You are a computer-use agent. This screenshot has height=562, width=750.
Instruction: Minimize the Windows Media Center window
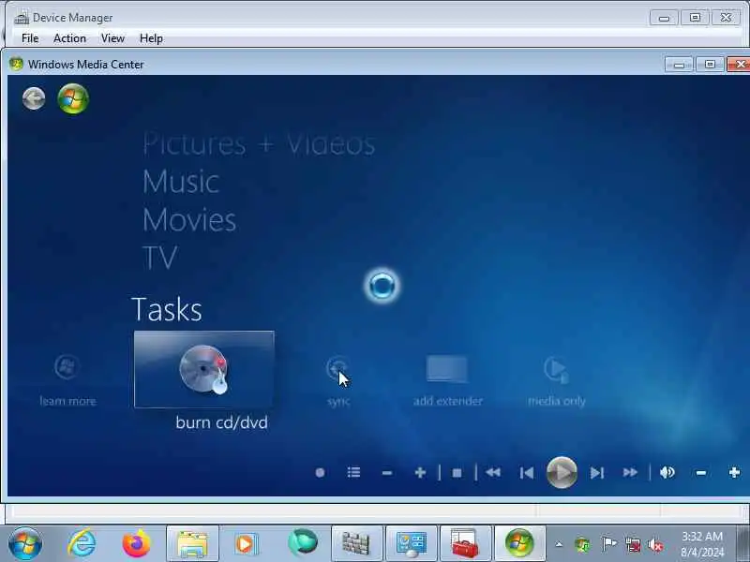[679, 64]
